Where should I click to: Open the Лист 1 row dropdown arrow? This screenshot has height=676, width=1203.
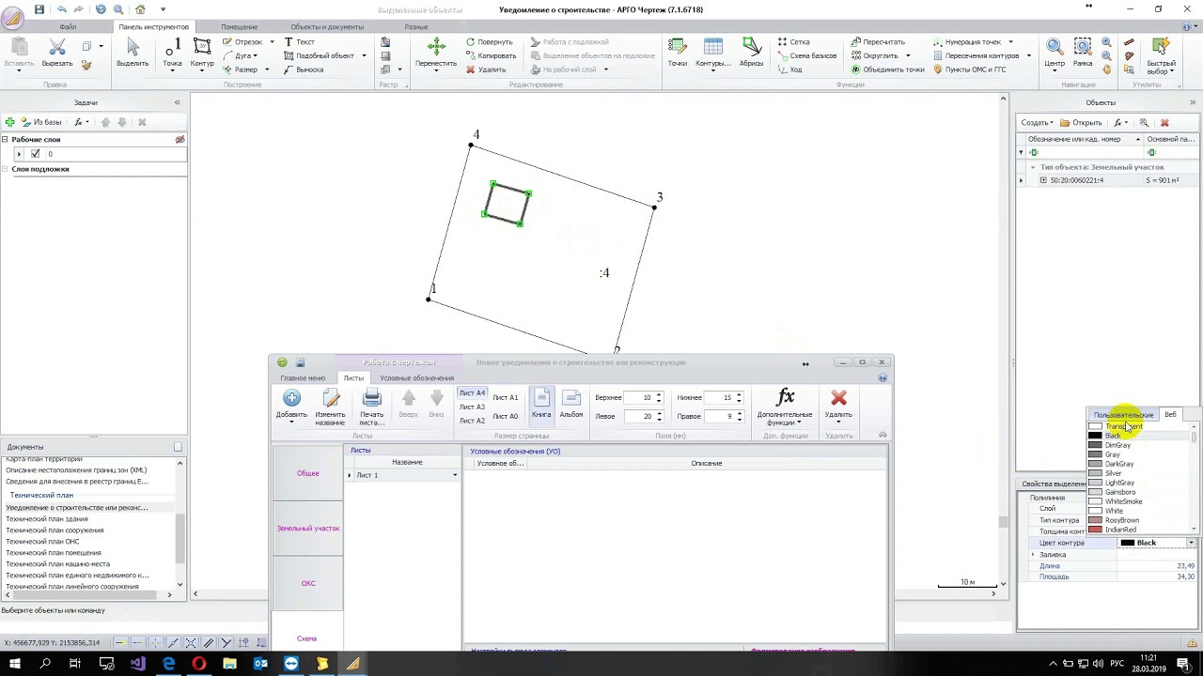pos(455,475)
